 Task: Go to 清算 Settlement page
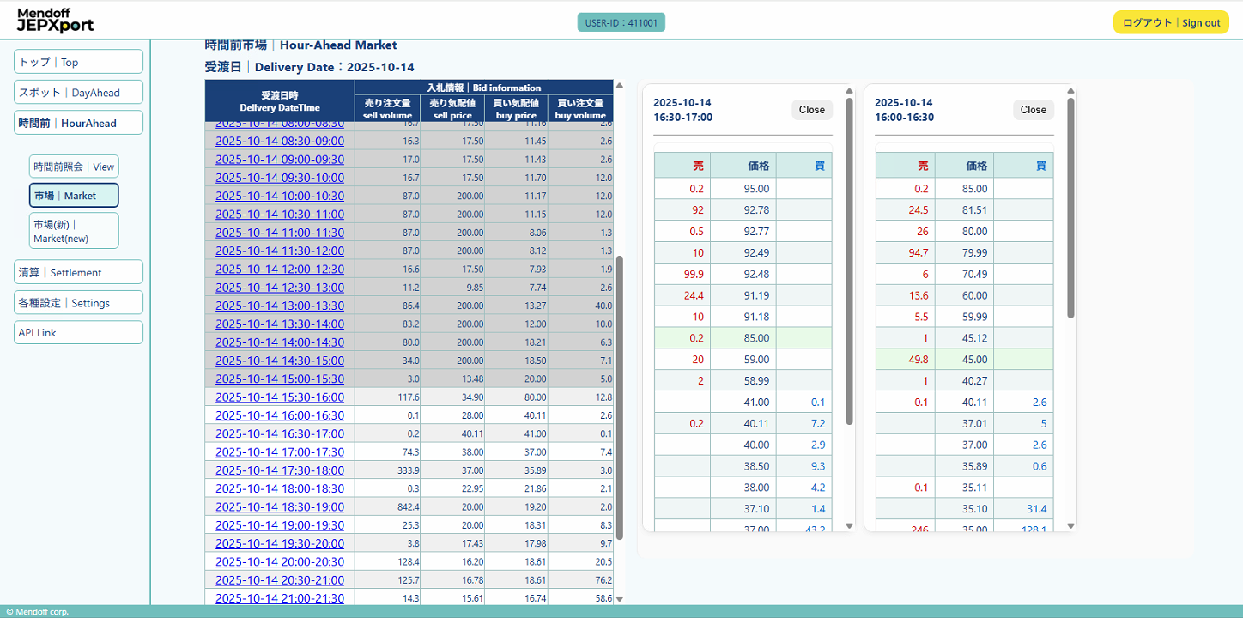coord(78,272)
